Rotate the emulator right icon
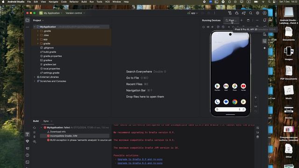This screenshot has width=299, height=168. click(223, 27)
